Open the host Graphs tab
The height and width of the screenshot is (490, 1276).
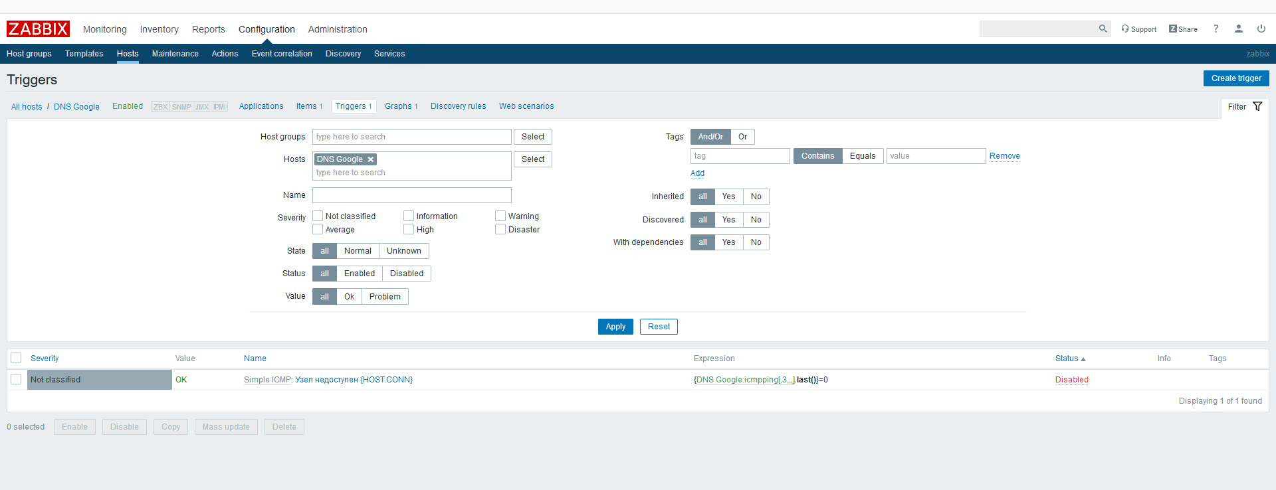(401, 106)
